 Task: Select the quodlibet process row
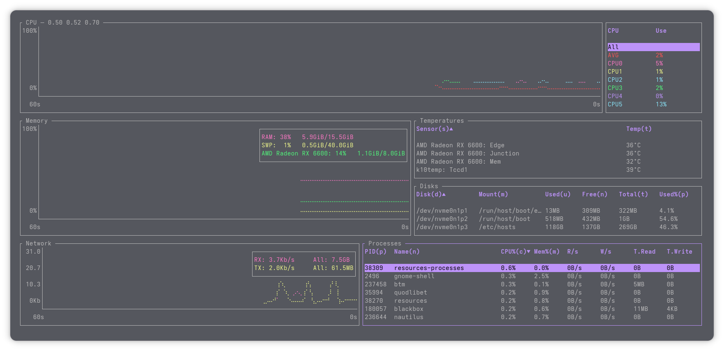[x=410, y=292]
